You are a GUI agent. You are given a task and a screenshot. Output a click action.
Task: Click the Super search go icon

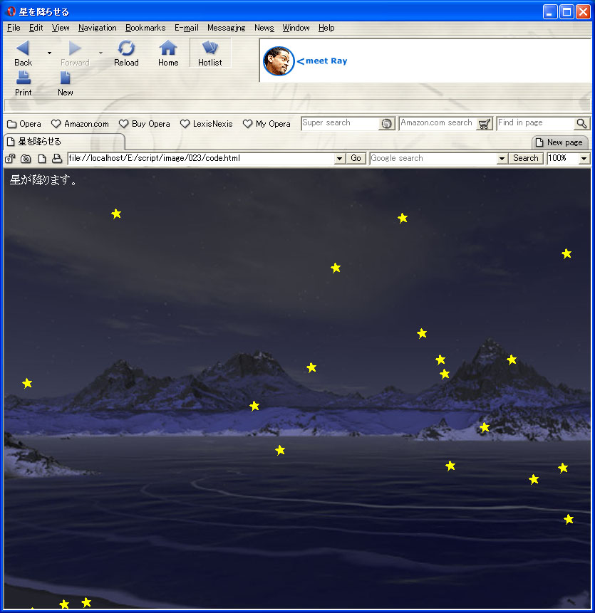pyautogui.click(x=386, y=124)
